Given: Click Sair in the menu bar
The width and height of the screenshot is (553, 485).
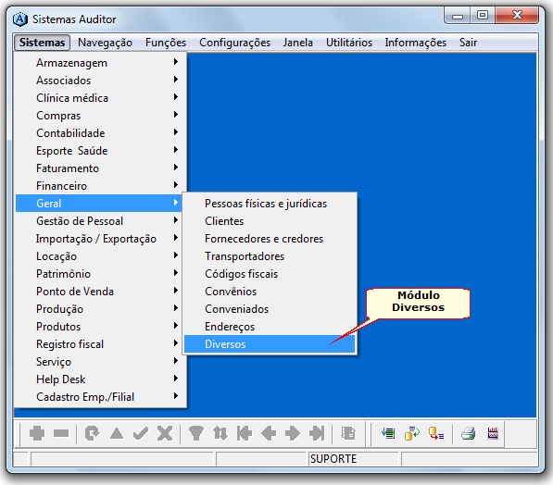Looking at the screenshot, I should coord(468,43).
